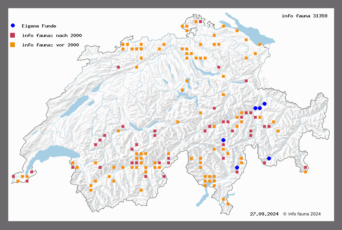Click the 'info fauna 31359' title text
Screen dimensions: 342x230
pyautogui.click(x=304, y=16)
